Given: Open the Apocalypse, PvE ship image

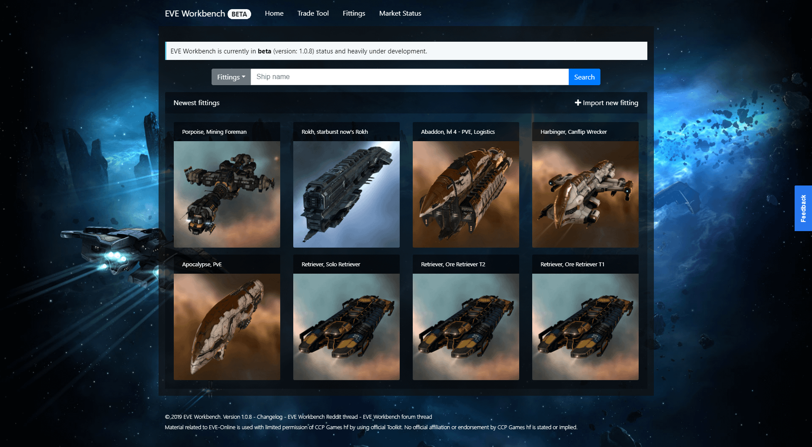Looking at the screenshot, I should (x=227, y=327).
